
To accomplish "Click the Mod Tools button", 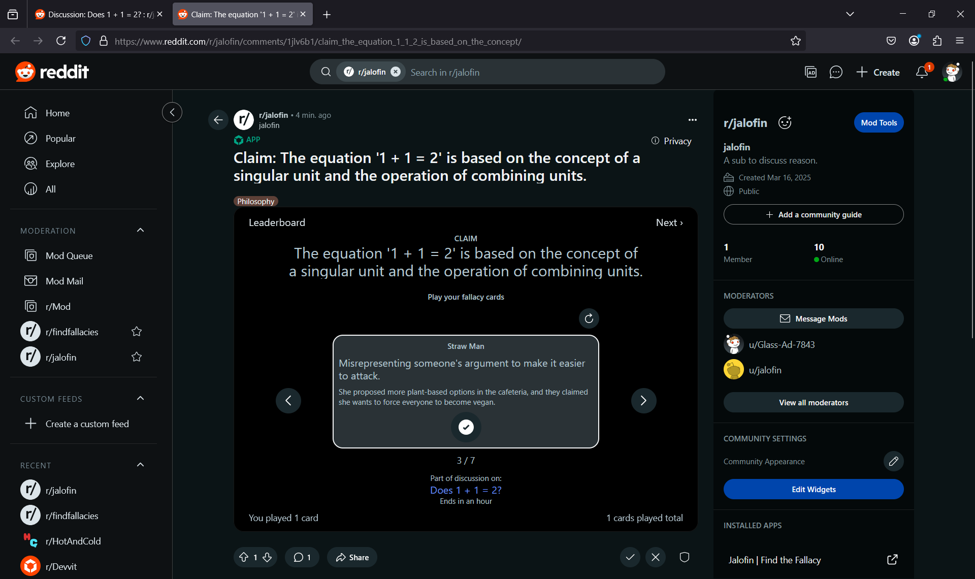I will point(879,122).
